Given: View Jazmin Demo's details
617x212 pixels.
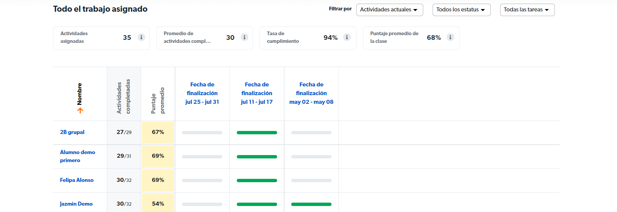Looking at the screenshot, I should coord(76,204).
